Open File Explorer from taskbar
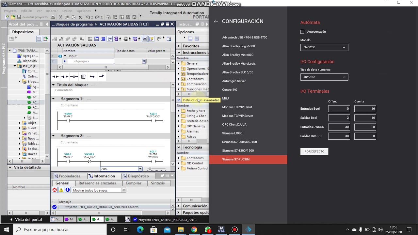The width and height of the screenshot is (418, 235). click(x=180, y=229)
